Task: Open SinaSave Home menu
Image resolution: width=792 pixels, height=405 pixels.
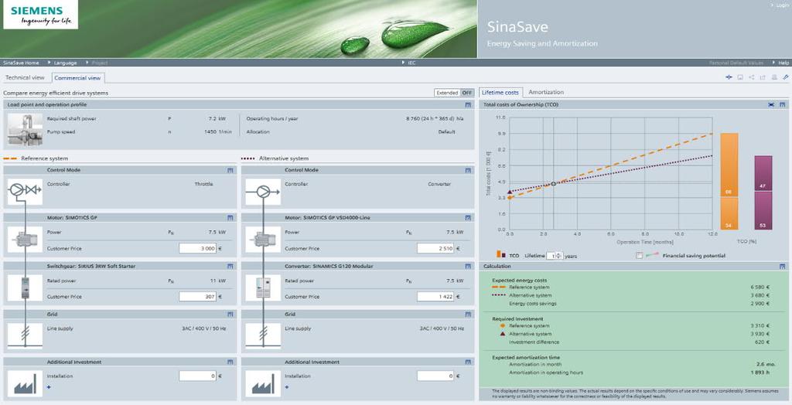Action: click(x=21, y=63)
